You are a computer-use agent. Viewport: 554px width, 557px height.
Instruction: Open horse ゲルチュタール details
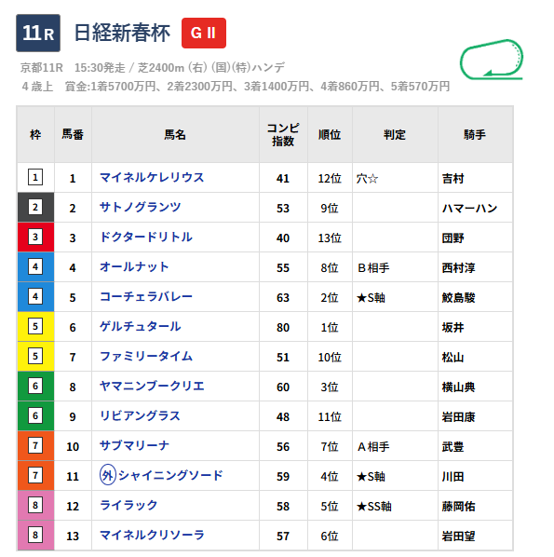pyautogui.click(x=140, y=326)
